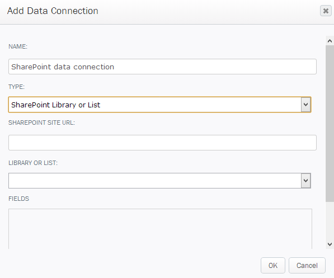The image size is (334, 278).
Task: Click the SHAREPOINT SITE URL: label
Action: [41, 122]
